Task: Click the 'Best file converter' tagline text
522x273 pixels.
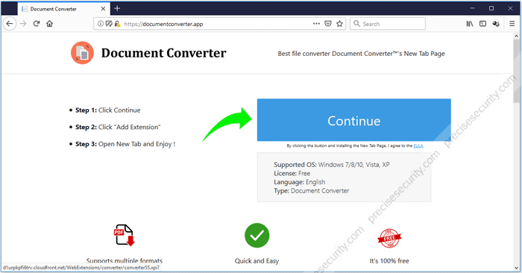Action: pos(361,54)
